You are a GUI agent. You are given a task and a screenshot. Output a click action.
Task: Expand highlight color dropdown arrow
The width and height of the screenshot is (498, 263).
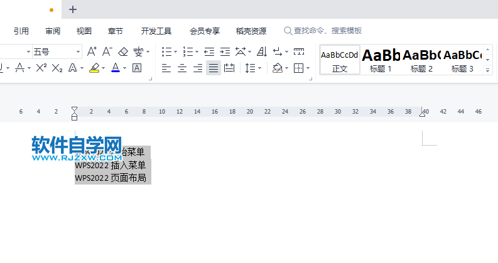coord(103,68)
